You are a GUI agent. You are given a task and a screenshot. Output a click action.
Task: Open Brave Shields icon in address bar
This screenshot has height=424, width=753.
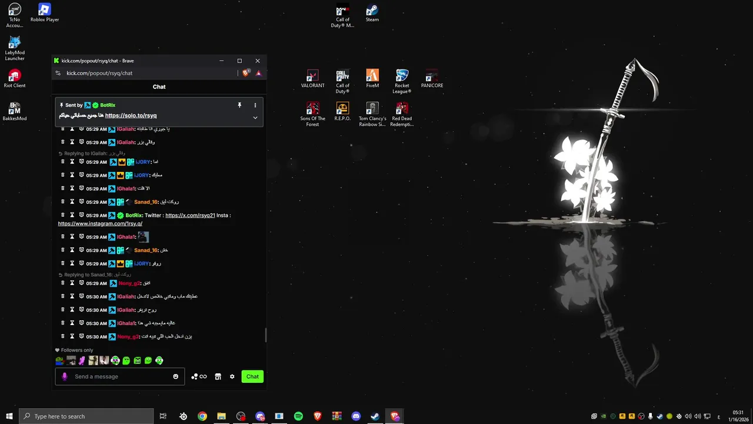[246, 73]
